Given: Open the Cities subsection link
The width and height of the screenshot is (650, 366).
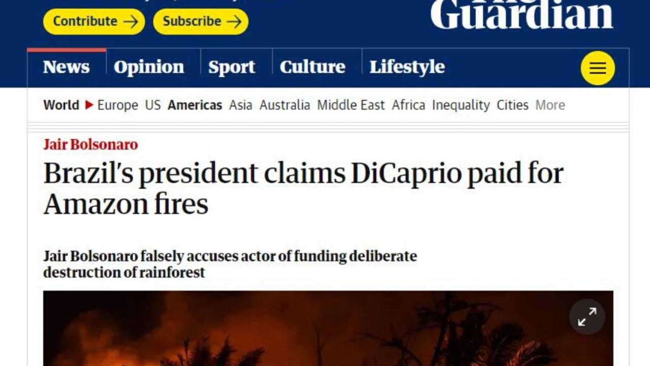Looking at the screenshot, I should [x=512, y=105].
